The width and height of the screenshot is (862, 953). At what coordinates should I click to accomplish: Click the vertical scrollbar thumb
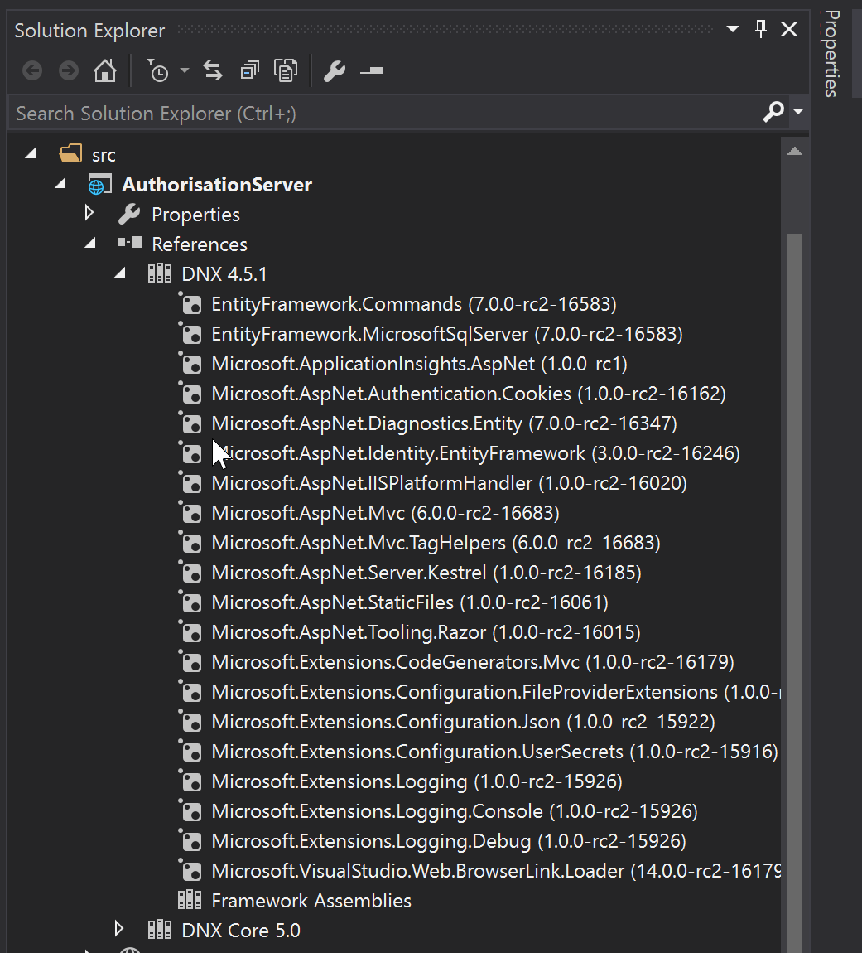coord(795,593)
